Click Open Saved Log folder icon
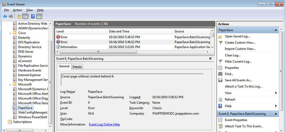Screen dimensions: 285x132 point(220,36)
